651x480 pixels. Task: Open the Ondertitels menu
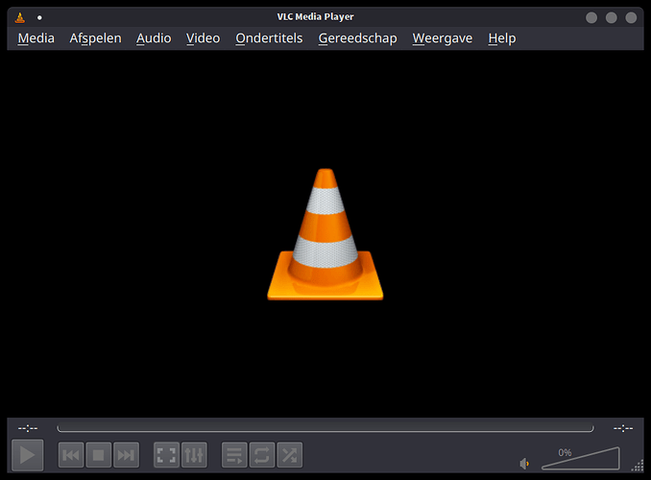pyautogui.click(x=269, y=38)
